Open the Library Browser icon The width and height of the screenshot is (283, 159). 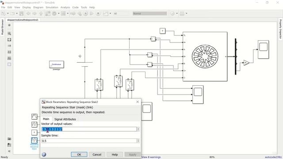click(x=48, y=14)
